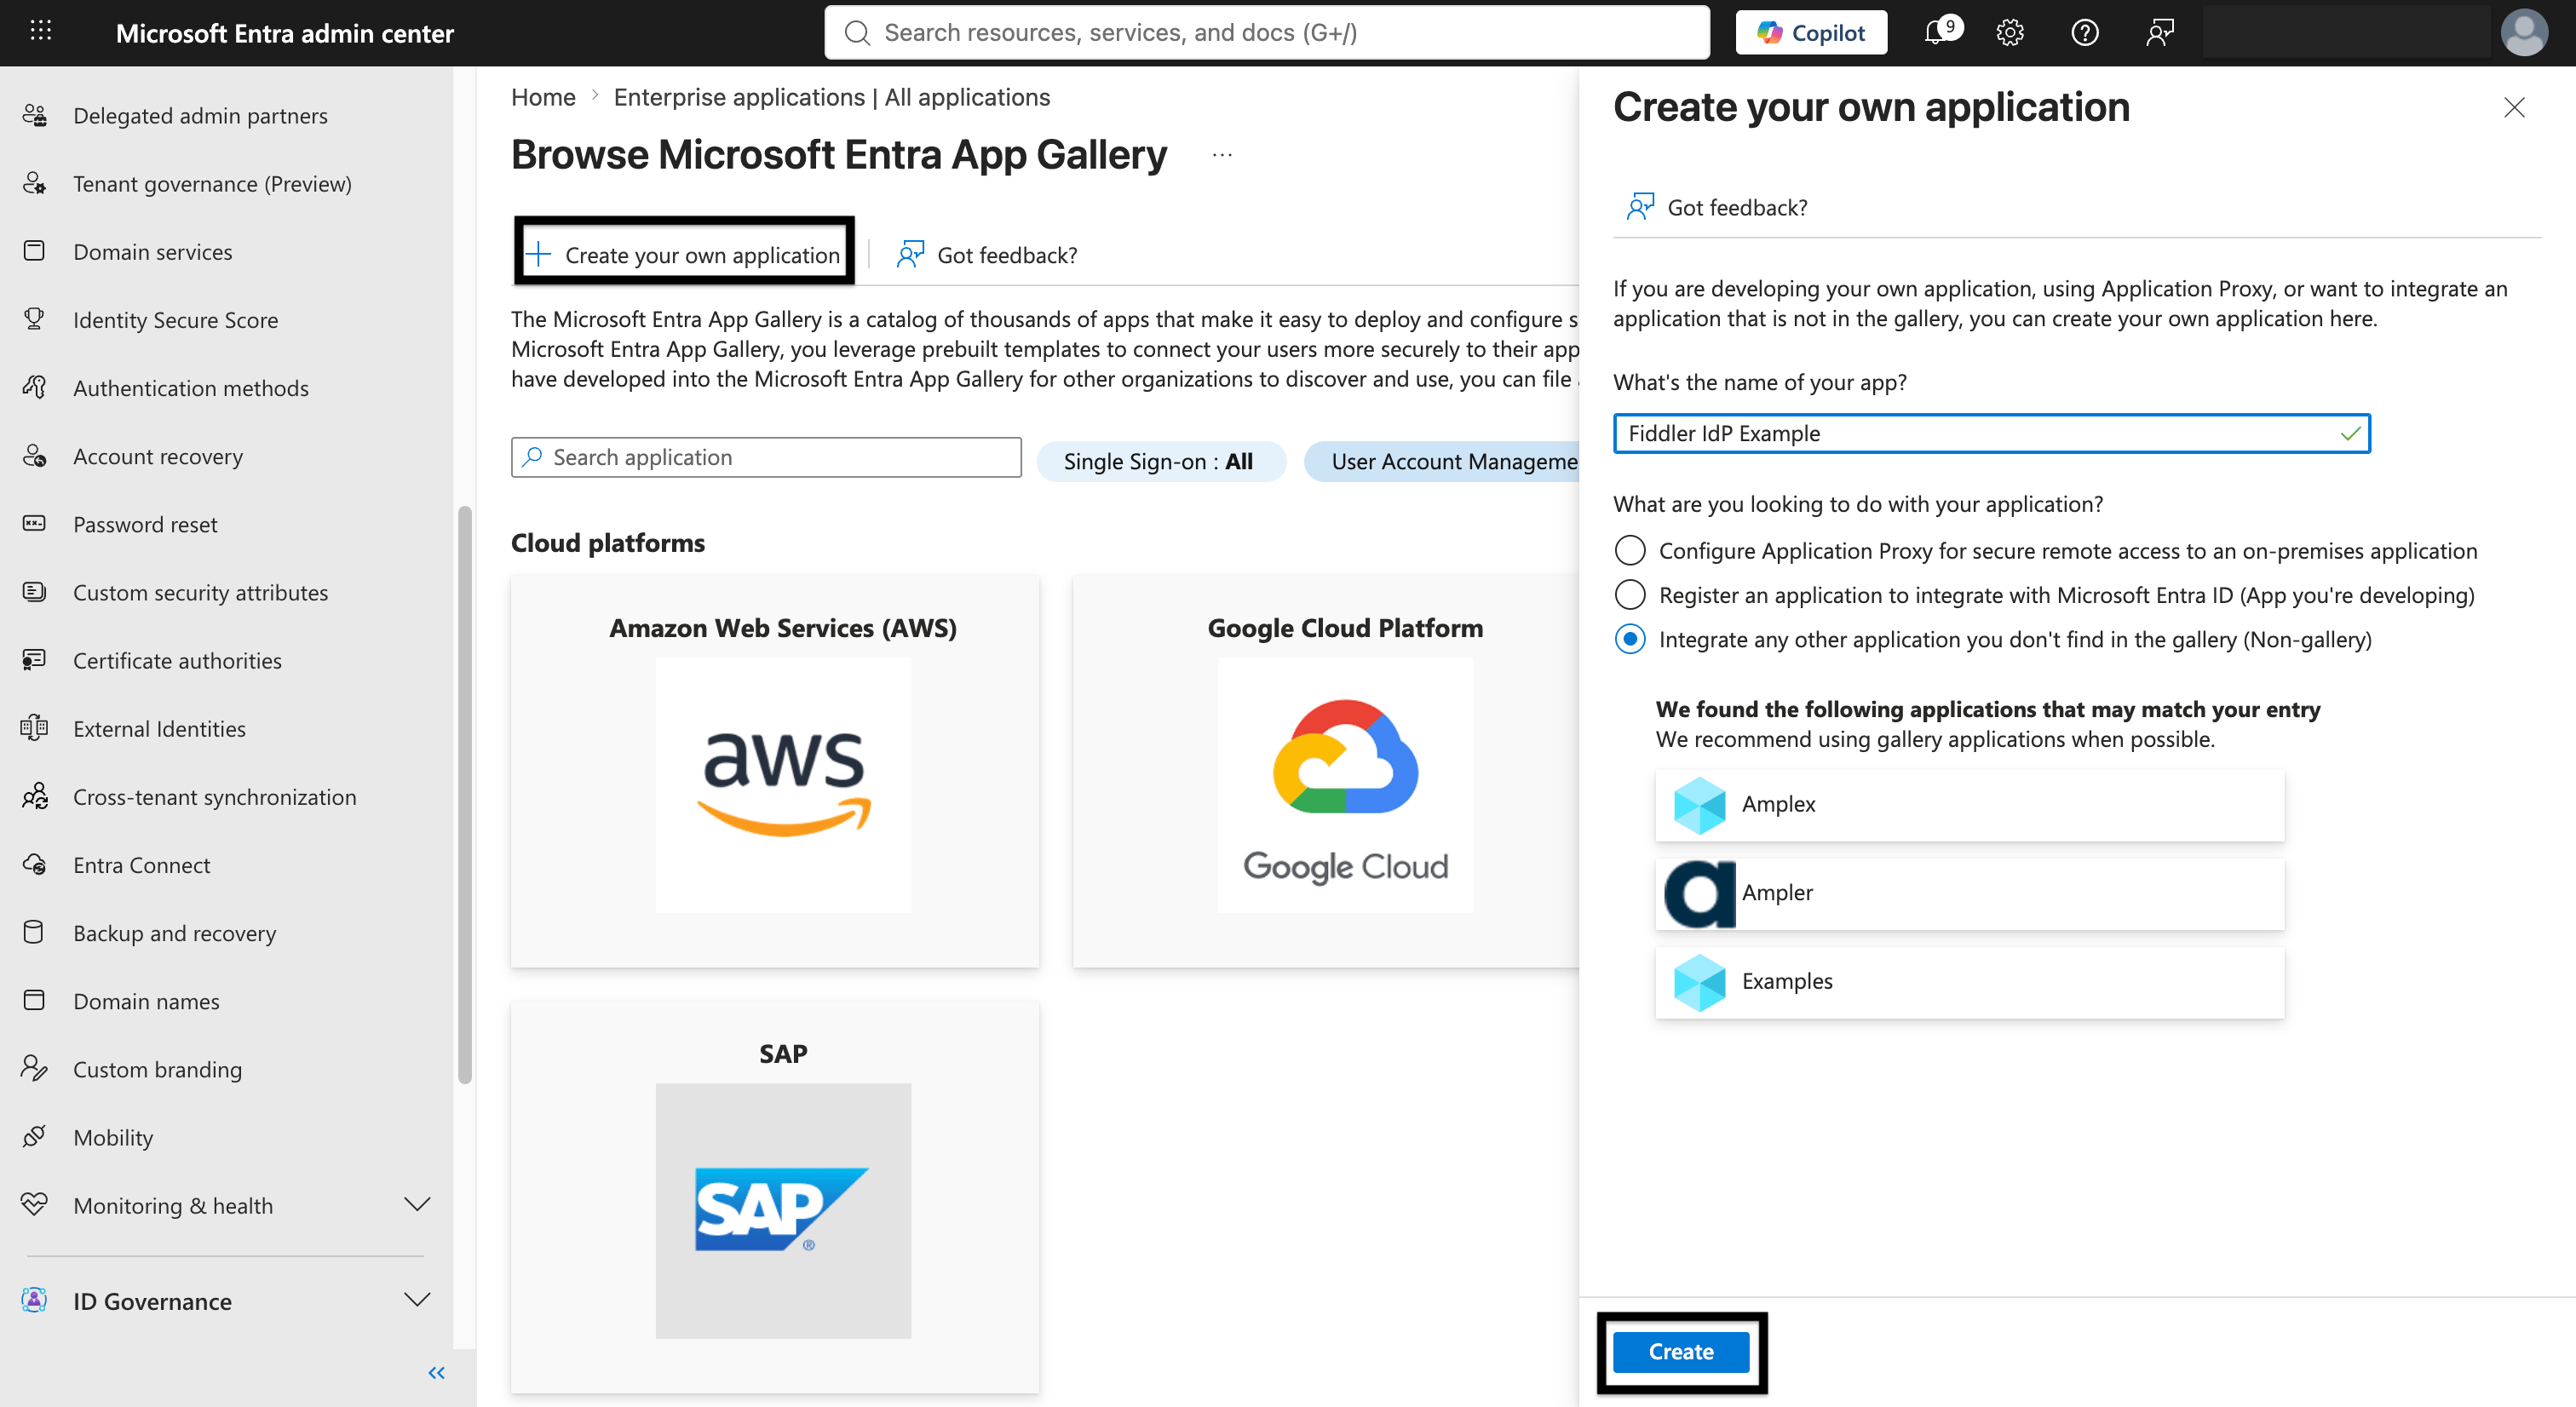Open the Google Cloud Platform card
Viewport: 2576px width, 1407px height.
1325,771
